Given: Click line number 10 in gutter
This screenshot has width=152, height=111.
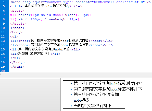Looking at the screenshot, I should (3, 28).
